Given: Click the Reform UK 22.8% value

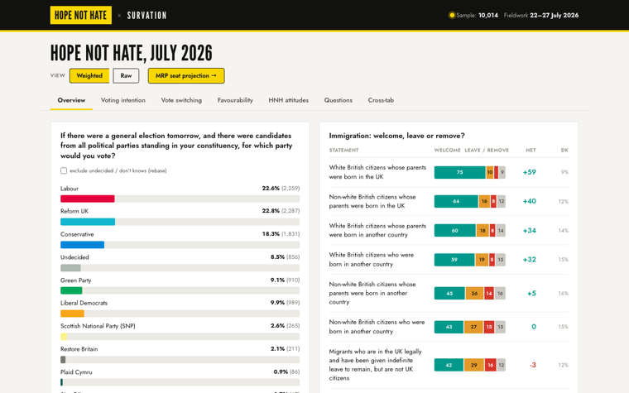Looking at the screenshot, I should click(x=271, y=211).
